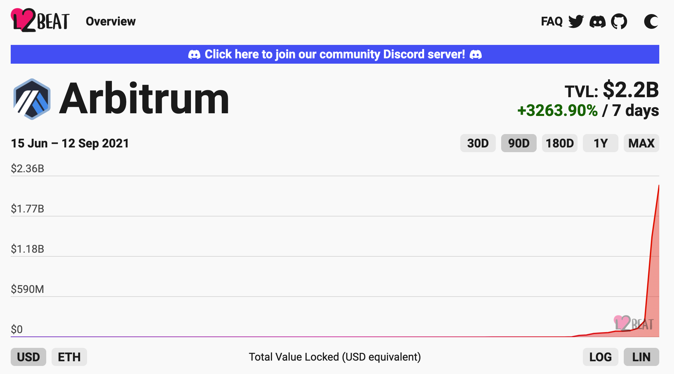Open the FAQ link
674x374 pixels.
(551, 21)
